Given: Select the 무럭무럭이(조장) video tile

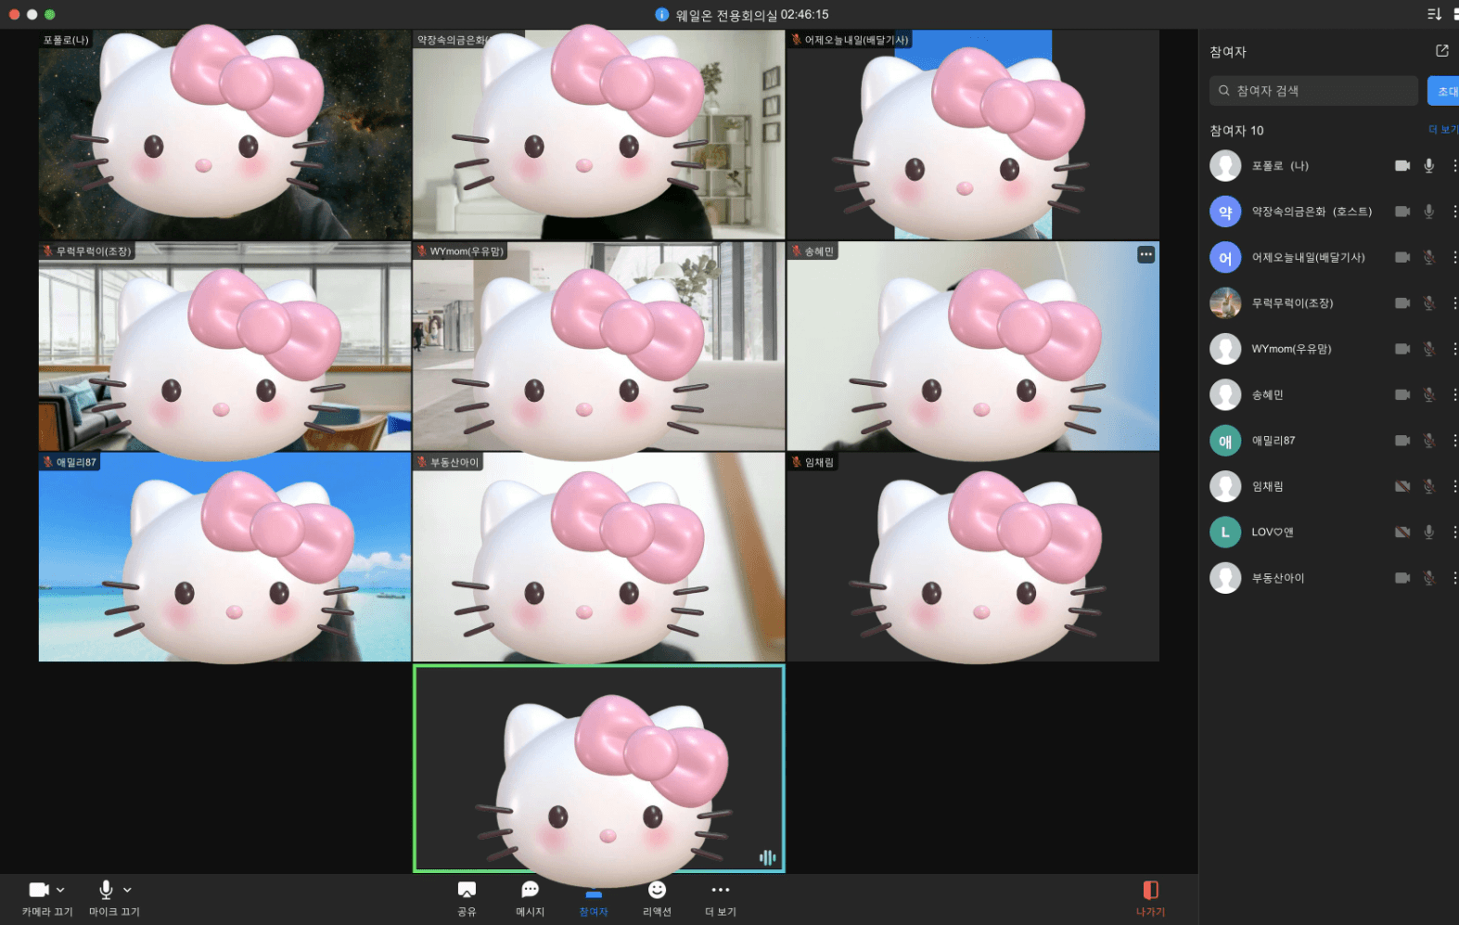Looking at the screenshot, I should pos(224,347).
